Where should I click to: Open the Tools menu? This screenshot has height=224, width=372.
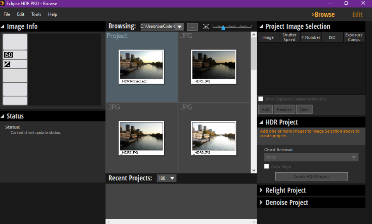(36, 14)
